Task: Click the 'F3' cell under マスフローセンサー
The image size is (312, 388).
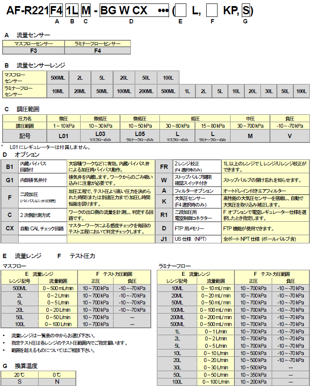Action: point(33,51)
